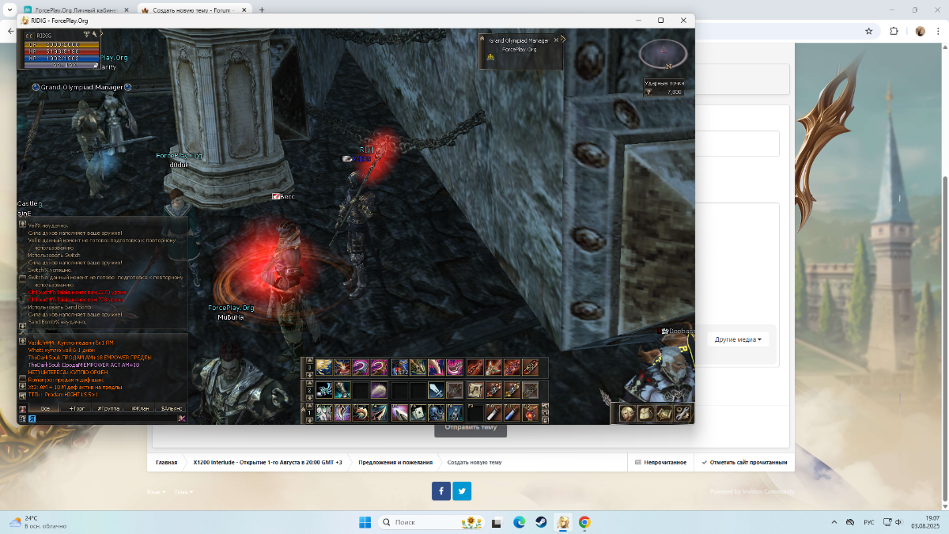Use the F2 skill on shortcut bar 1
Viewport: 949px width, 534px height.
pyautogui.click(x=342, y=412)
